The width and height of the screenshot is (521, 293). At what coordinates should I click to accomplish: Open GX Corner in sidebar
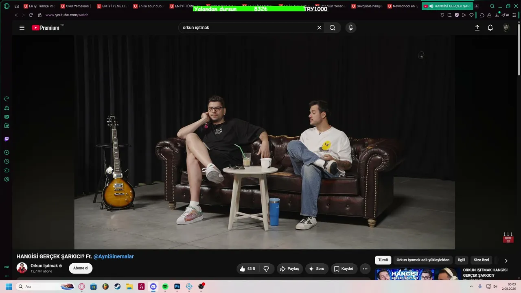tap(7, 267)
